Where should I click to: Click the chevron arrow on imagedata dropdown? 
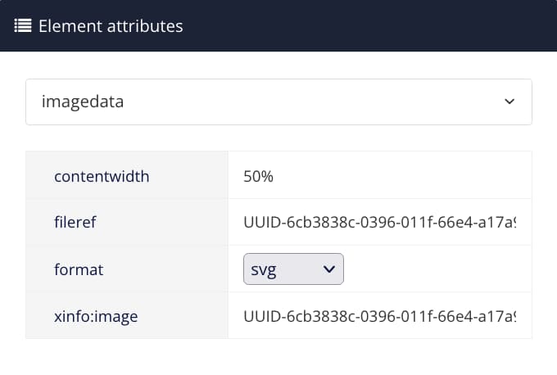pos(509,102)
